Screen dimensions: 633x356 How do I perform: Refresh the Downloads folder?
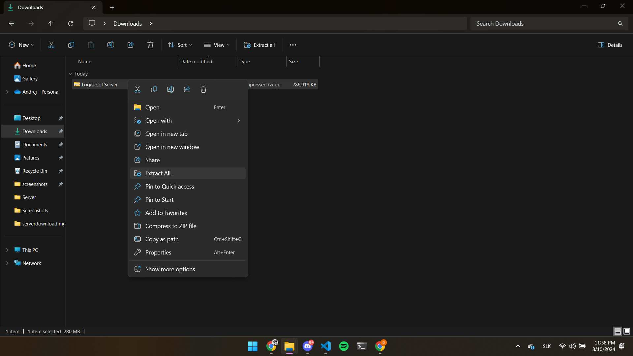[x=71, y=23]
